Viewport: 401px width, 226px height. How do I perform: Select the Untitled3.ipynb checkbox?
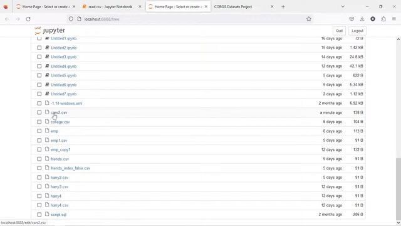click(39, 57)
